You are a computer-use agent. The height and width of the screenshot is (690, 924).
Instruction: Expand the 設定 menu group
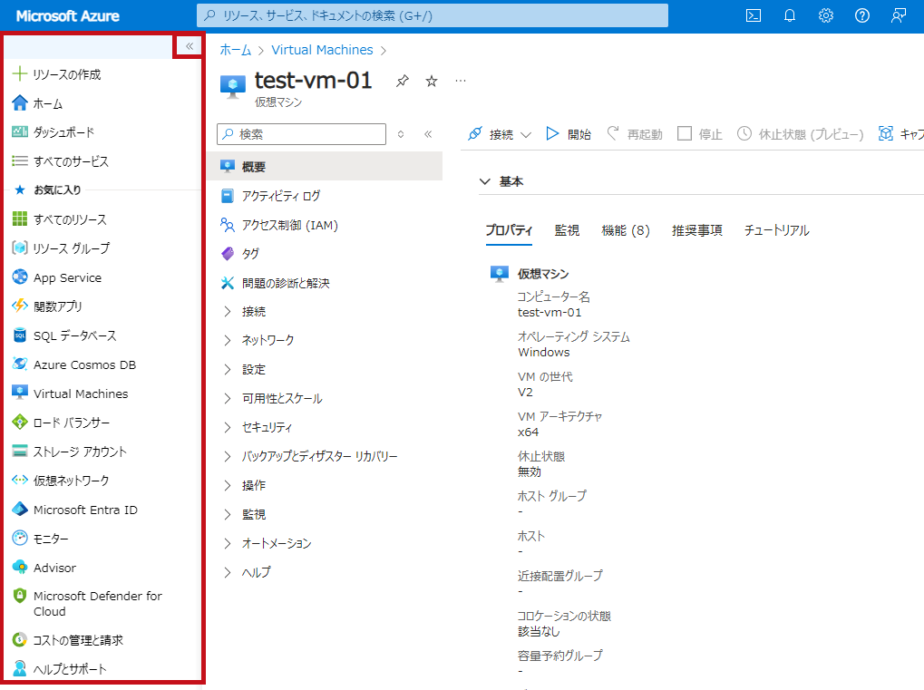[x=228, y=369]
